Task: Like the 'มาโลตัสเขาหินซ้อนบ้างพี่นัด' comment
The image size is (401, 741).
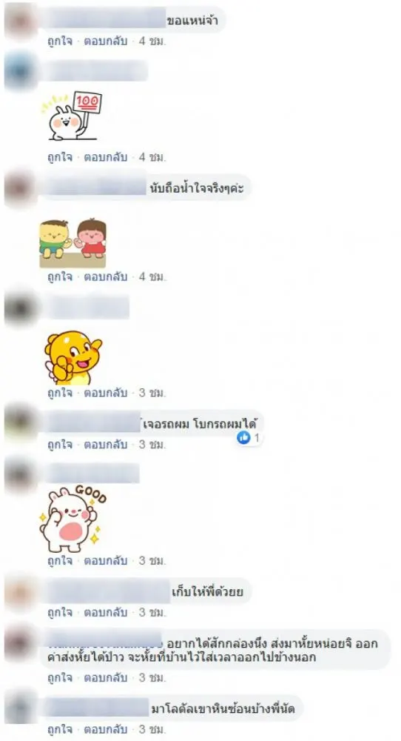Action: point(60,730)
